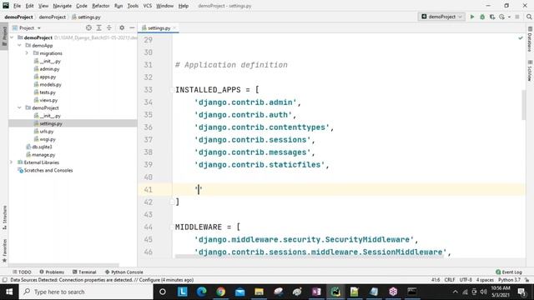Image resolution: width=534 pixels, height=300 pixels.
Task: Click the inspection checkmark in editor corner
Action: pos(521,38)
